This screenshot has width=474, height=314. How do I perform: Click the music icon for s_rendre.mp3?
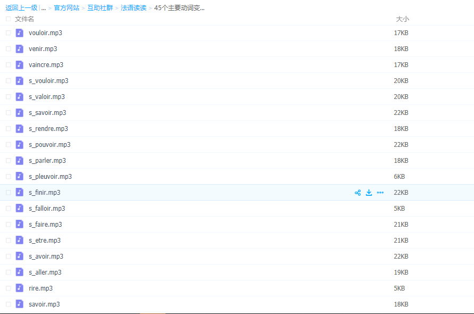coord(19,129)
